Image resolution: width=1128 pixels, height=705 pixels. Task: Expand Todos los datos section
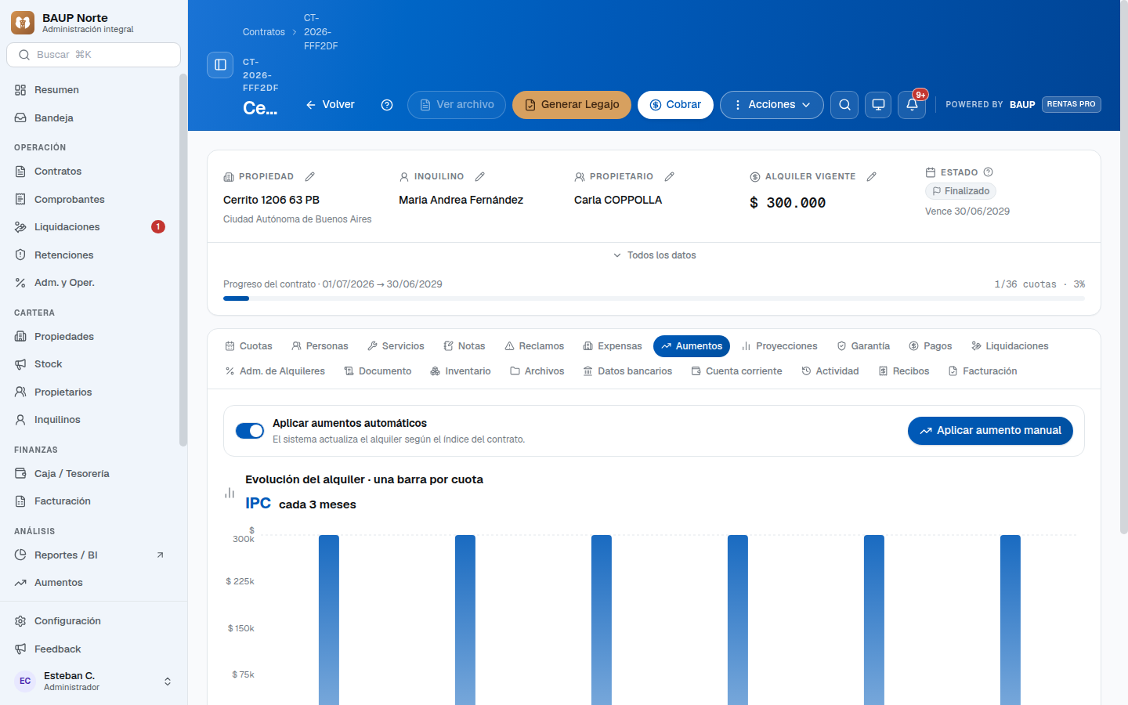click(x=654, y=255)
